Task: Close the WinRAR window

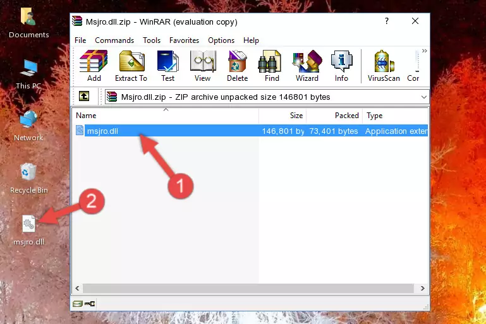Action: coord(415,21)
